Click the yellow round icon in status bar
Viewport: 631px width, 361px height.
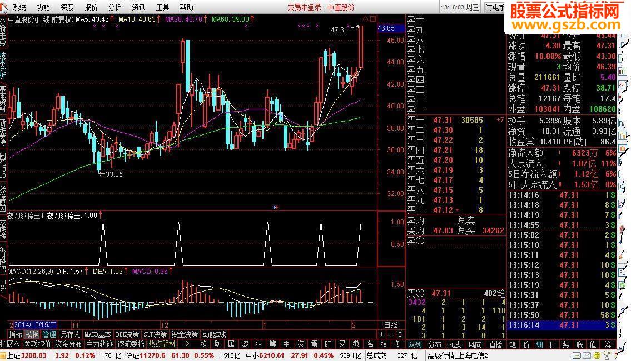point(597,356)
